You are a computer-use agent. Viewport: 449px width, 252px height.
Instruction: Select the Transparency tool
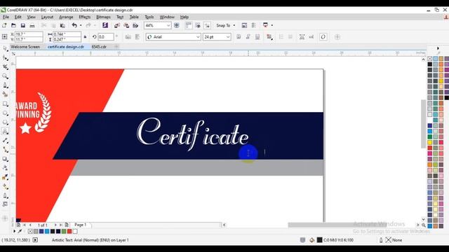tap(5, 168)
